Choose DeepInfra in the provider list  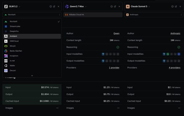(x=32, y=31)
